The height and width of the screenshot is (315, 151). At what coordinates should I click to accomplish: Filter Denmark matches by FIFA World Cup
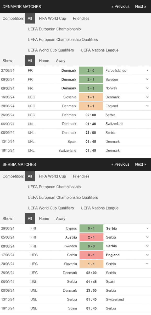[x=52, y=18]
